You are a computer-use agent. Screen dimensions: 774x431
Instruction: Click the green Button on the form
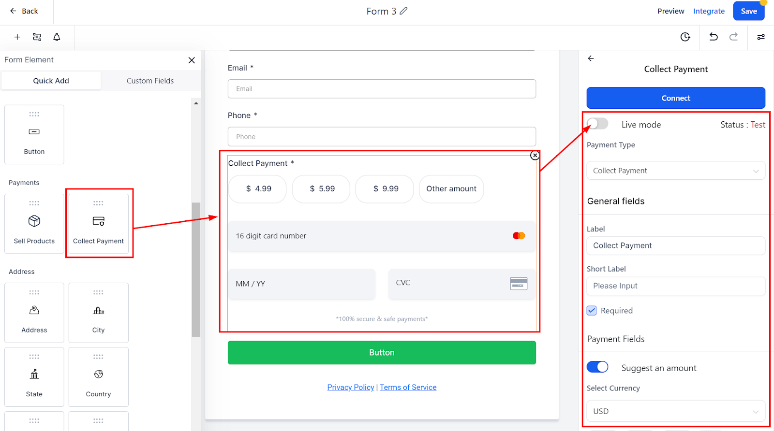coord(382,353)
